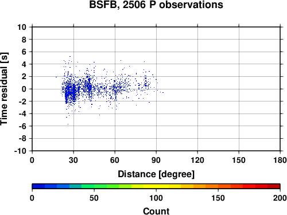287x215 pixels.
Task: Click the y-axis tick label 10
Action: (x=22, y=27)
